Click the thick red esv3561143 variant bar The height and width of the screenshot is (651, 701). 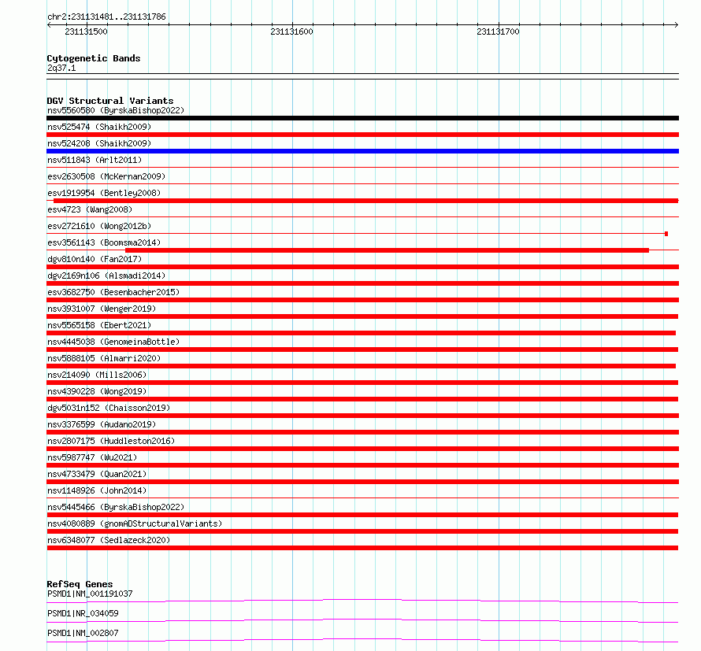click(x=388, y=250)
